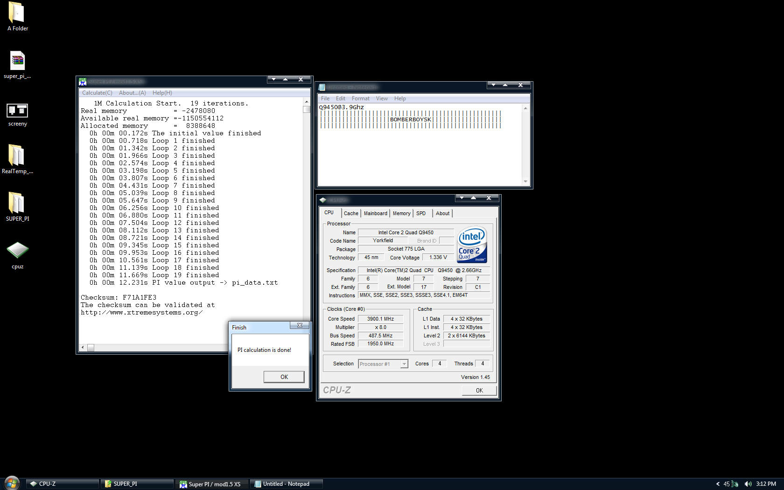Click Multiplier x 8.0 value
The height and width of the screenshot is (490, 784).
(380, 328)
